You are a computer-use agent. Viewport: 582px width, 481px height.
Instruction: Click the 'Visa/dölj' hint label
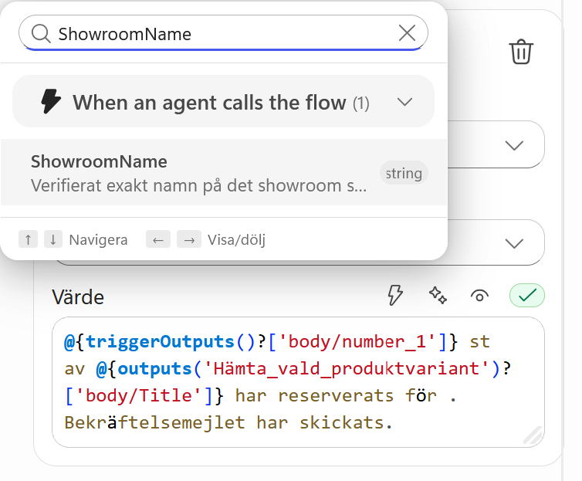pos(236,240)
